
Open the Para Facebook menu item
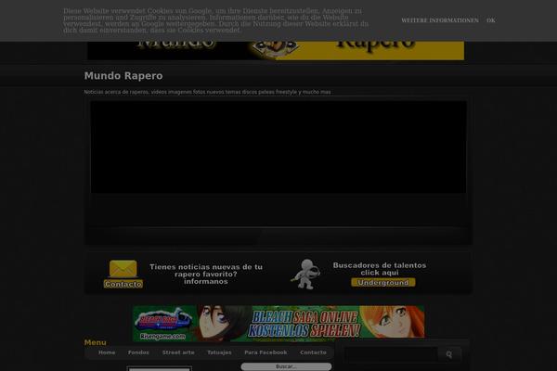pyautogui.click(x=266, y=352)
